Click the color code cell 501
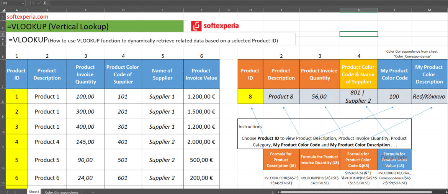This screenshot has width=448, height=194. [x=123, y=160]
